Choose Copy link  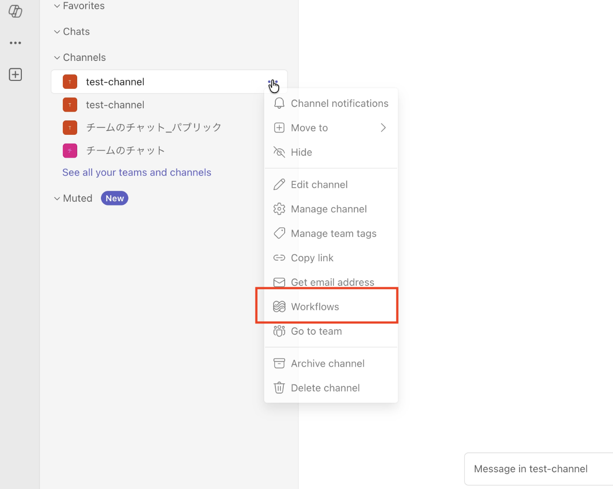331,258
